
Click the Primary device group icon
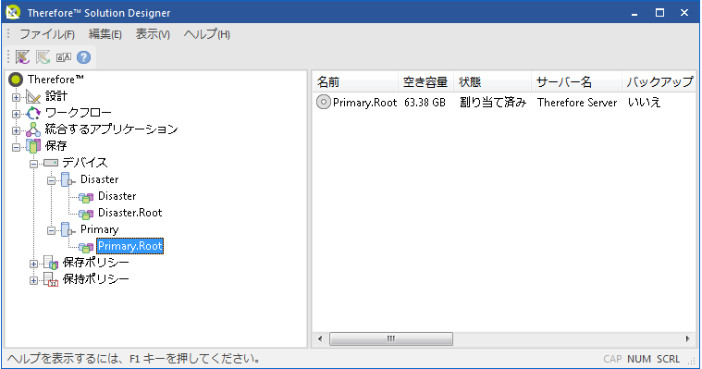(68, 229)
